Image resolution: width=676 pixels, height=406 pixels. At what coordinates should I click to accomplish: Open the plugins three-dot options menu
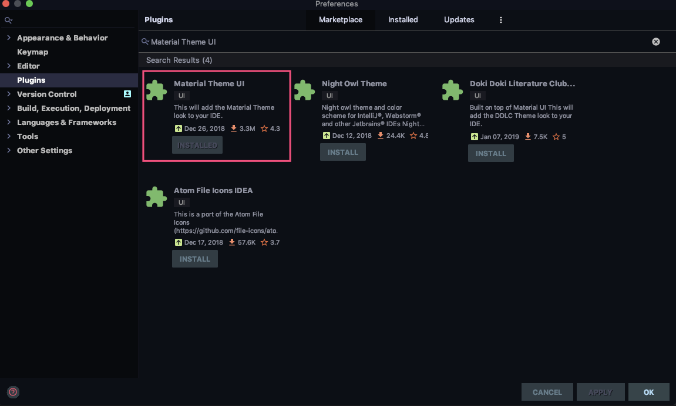pyautogui.click(x=500, y=20)
